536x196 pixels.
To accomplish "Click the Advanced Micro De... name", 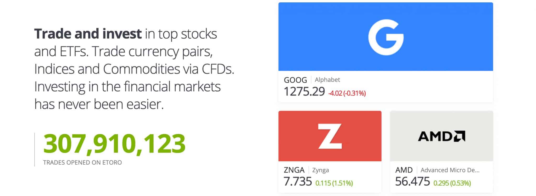I will [450, 170].
